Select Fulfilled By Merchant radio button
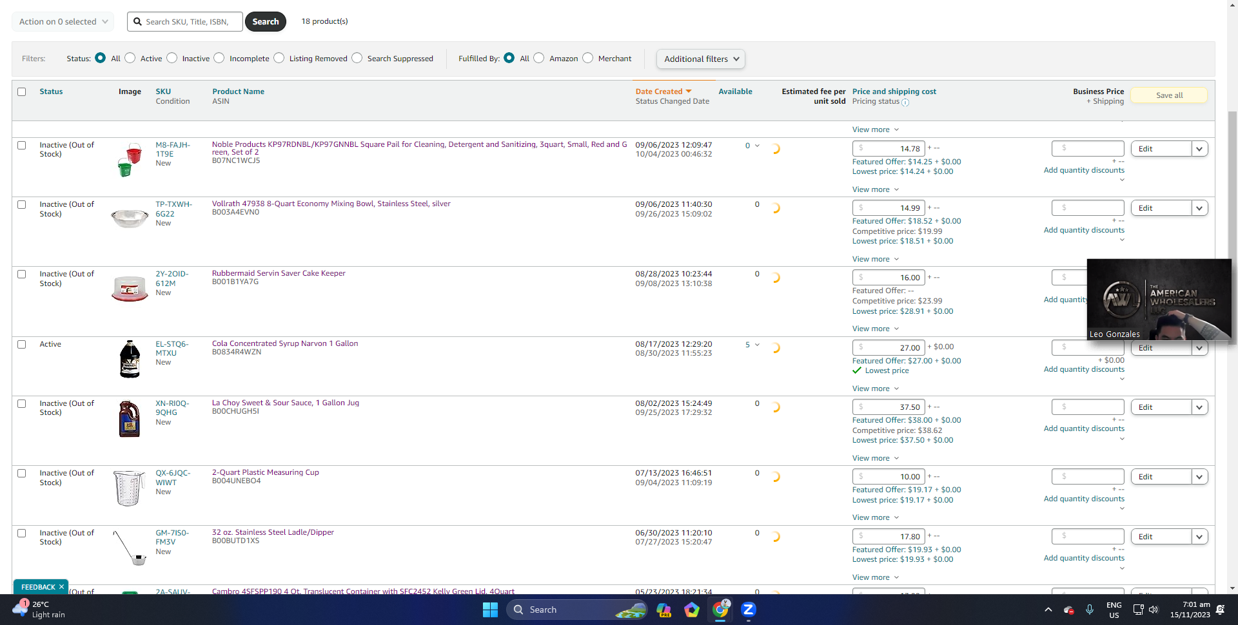 (x=588, y=58)
